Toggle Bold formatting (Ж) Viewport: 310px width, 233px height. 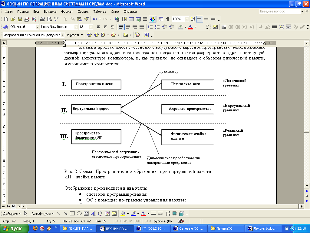98,27
